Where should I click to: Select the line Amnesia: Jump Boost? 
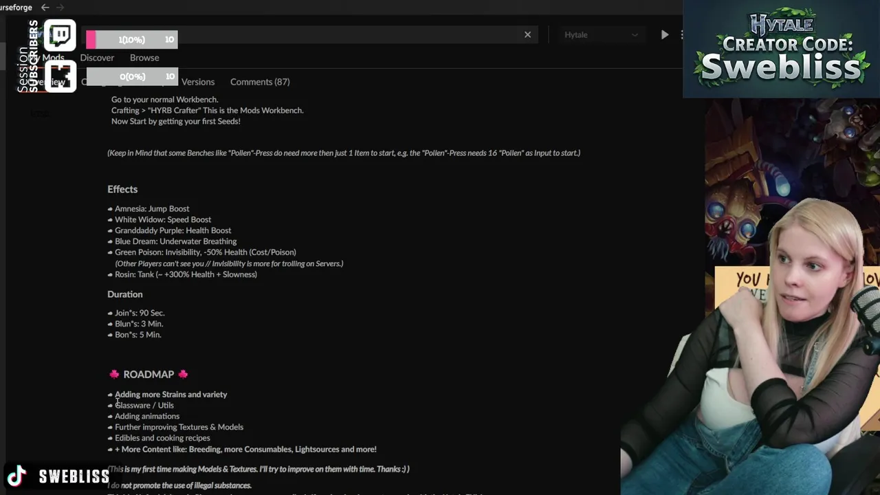(x=152, y=208)
